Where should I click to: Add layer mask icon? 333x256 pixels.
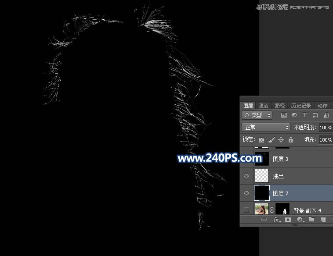tap(288, 220)
